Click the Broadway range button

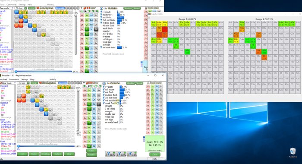46,154
